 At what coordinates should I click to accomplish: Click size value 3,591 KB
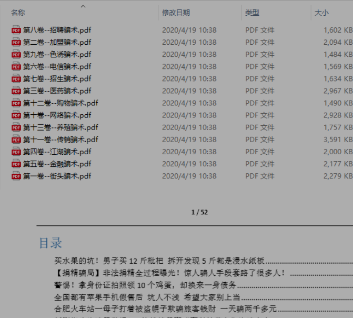pos(338,140)
